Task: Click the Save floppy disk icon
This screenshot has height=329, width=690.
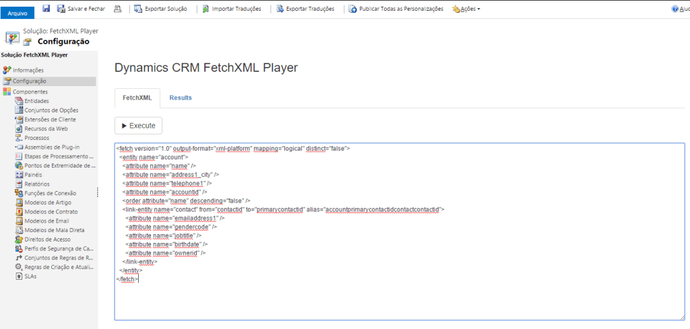Action: 46,8
